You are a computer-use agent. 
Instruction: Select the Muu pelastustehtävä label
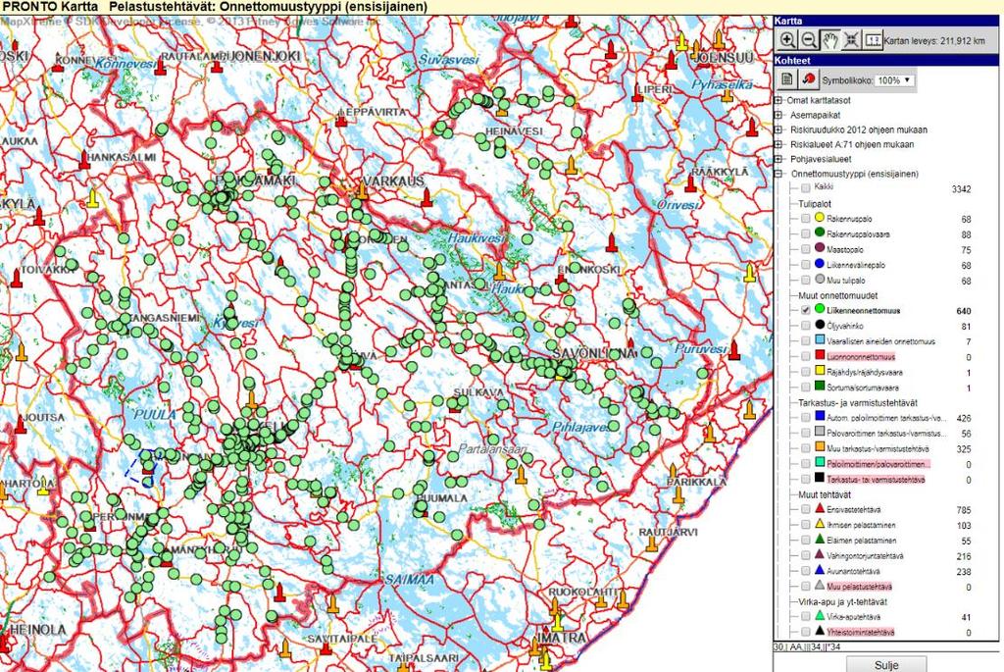[x=859, y=587]
